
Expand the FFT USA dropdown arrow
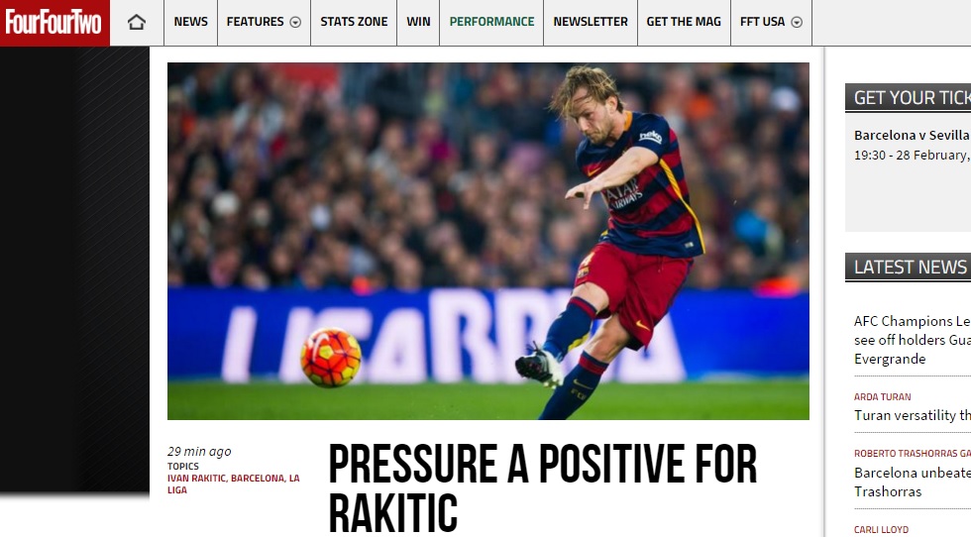797,23
